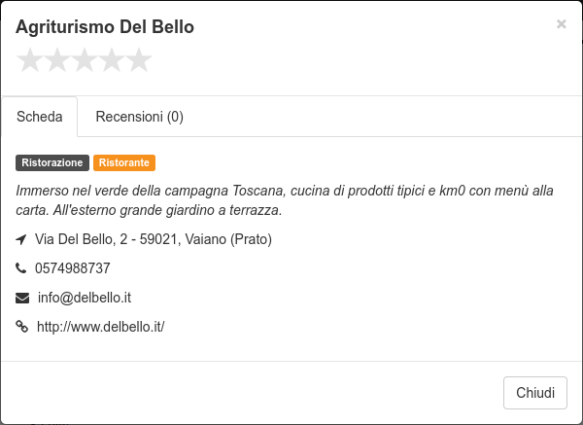Click the second rating star

[x=57, y=60]
